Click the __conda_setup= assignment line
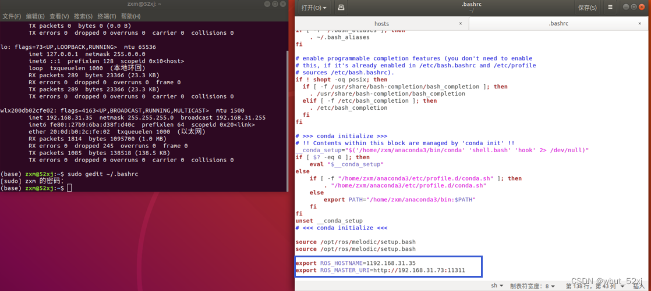 pos(442,150)
